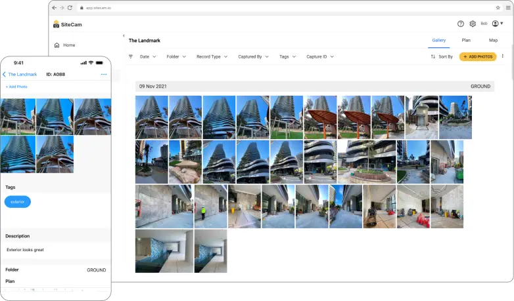Image resolution: width=514 pixels, height=301 pixels.
Task: Click the browser back arrow
Action: click(x=55, y=7)
